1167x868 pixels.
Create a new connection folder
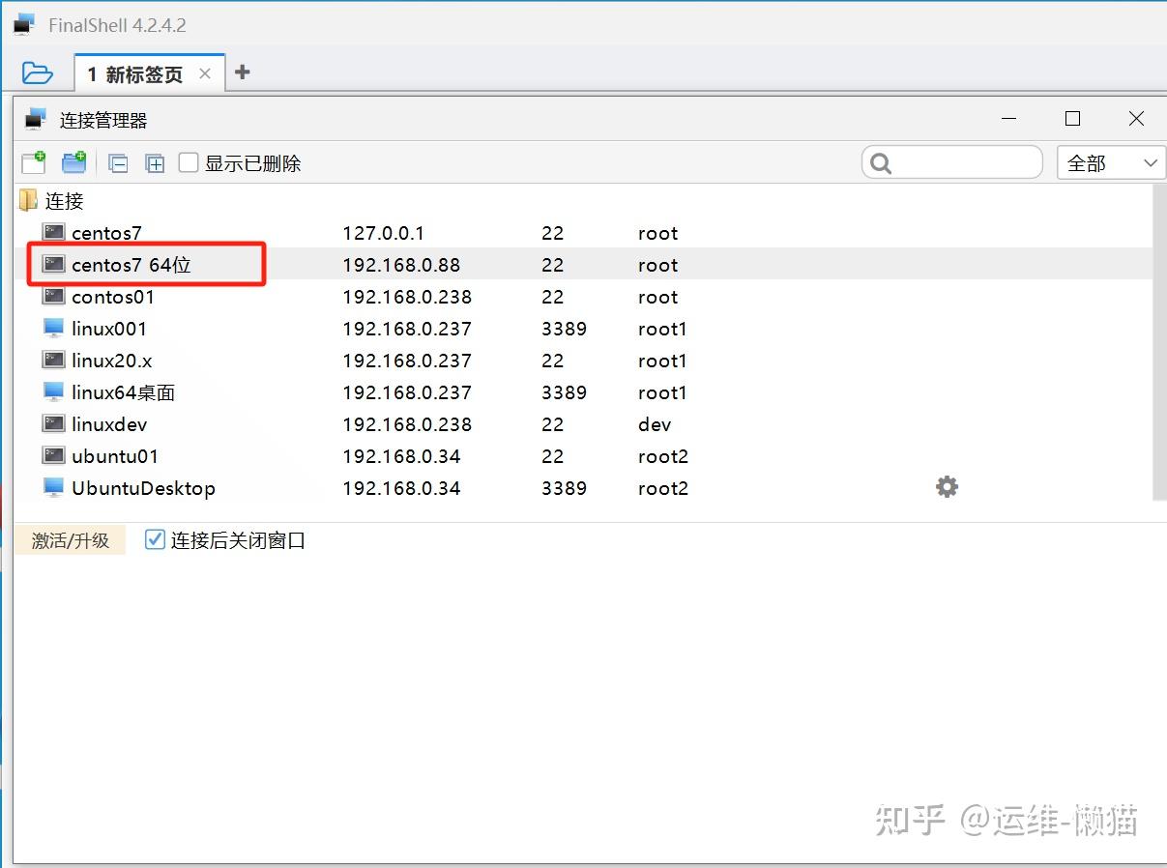[x=73, y=162]
